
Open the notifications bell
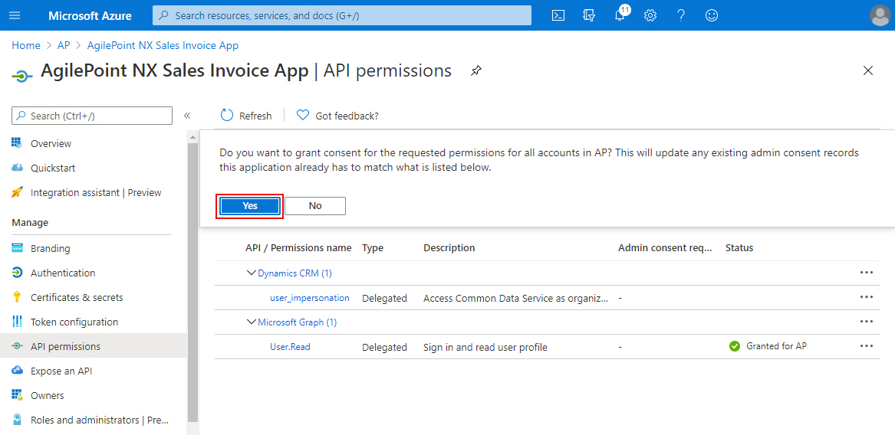[620, 15]
